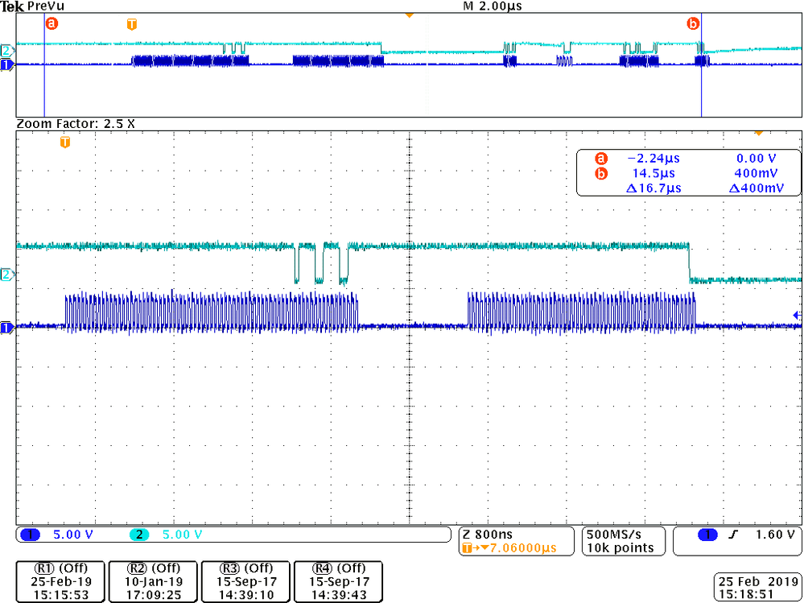
Task: Click cursor a marker in overview
Action: click(52, 23)
